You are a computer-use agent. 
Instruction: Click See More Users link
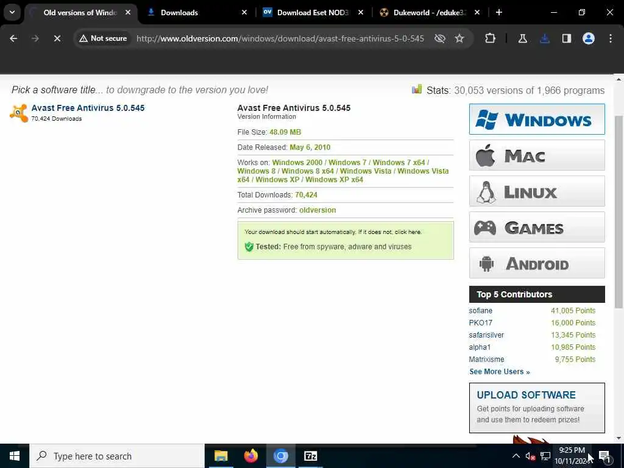(500, 372)
